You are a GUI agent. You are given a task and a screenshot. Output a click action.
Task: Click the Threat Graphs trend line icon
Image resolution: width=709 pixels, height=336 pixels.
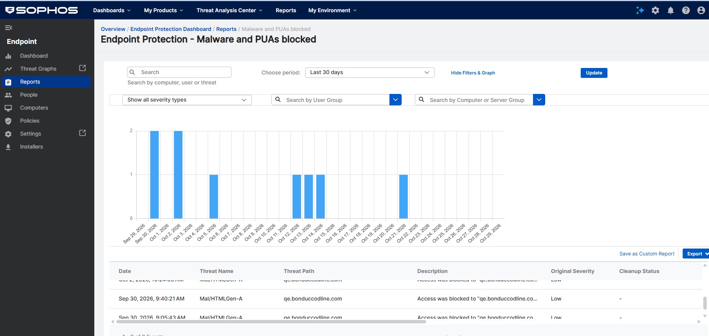[8, 69]
